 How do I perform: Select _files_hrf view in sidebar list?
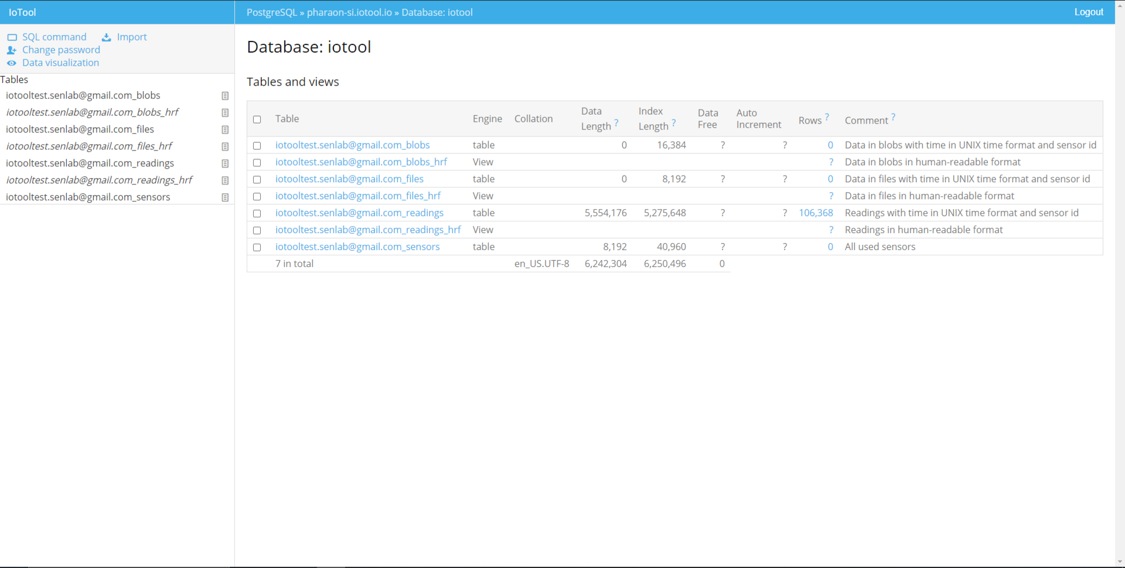pos(89,146)
